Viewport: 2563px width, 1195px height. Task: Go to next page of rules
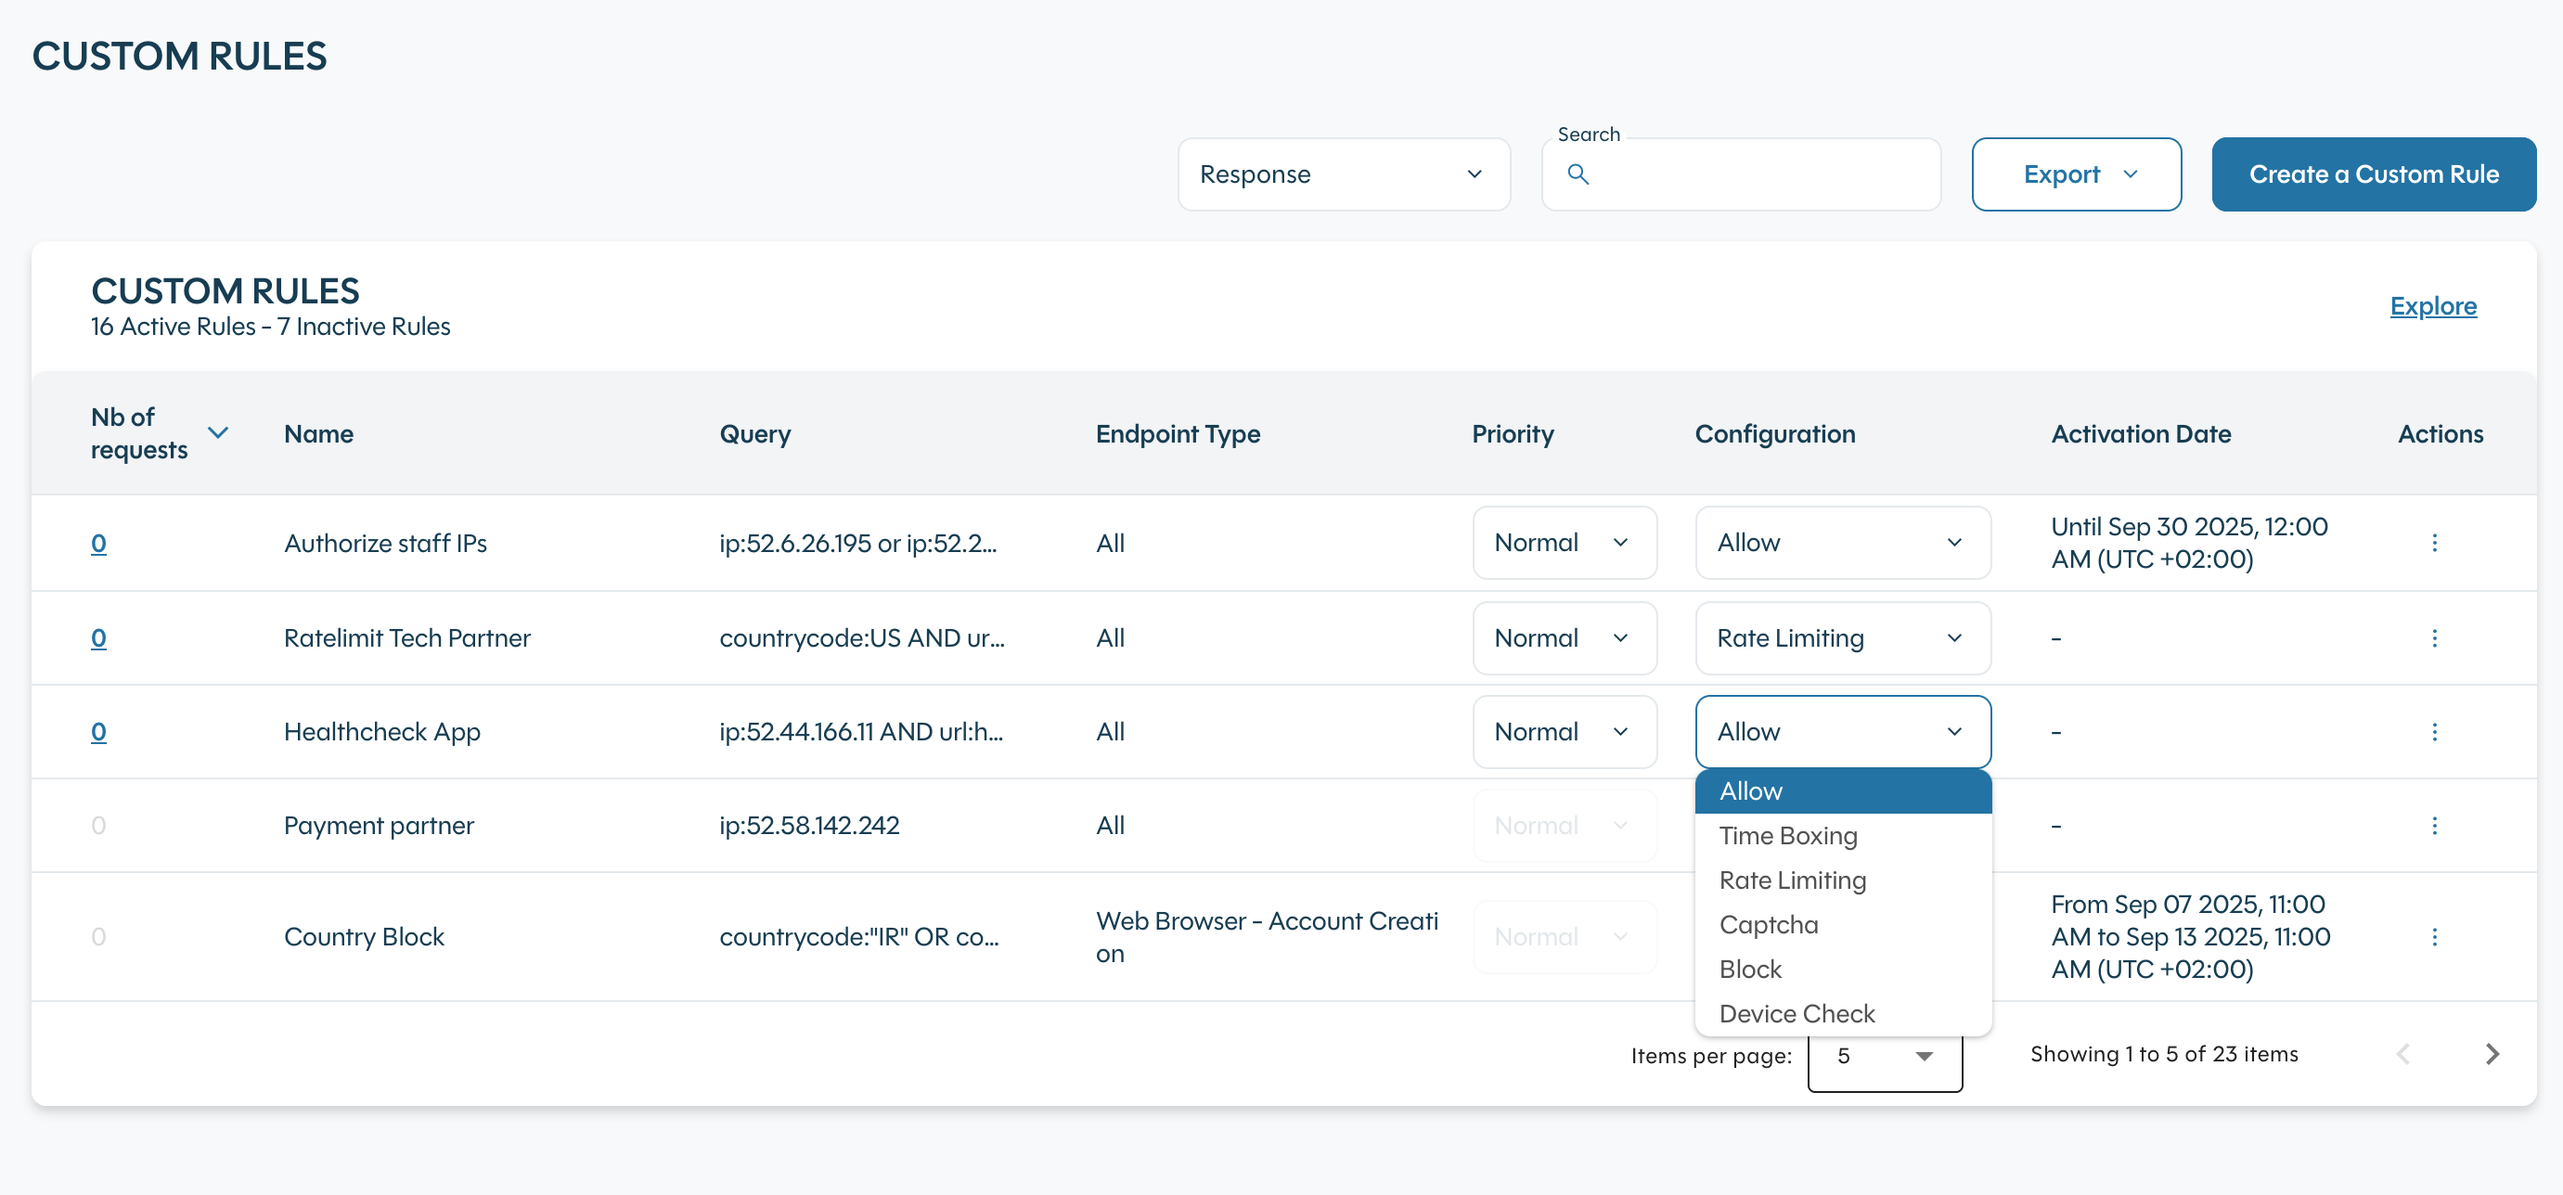[x=2492, y=1054]
